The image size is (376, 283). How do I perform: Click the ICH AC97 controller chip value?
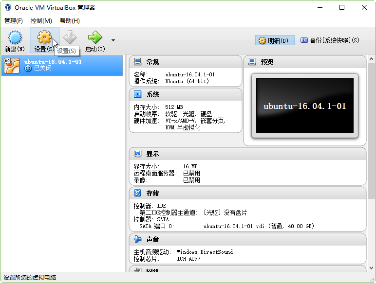pos(188,259)
